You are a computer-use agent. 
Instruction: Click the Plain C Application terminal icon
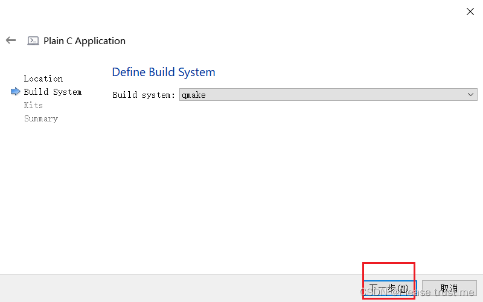[33, 40]
